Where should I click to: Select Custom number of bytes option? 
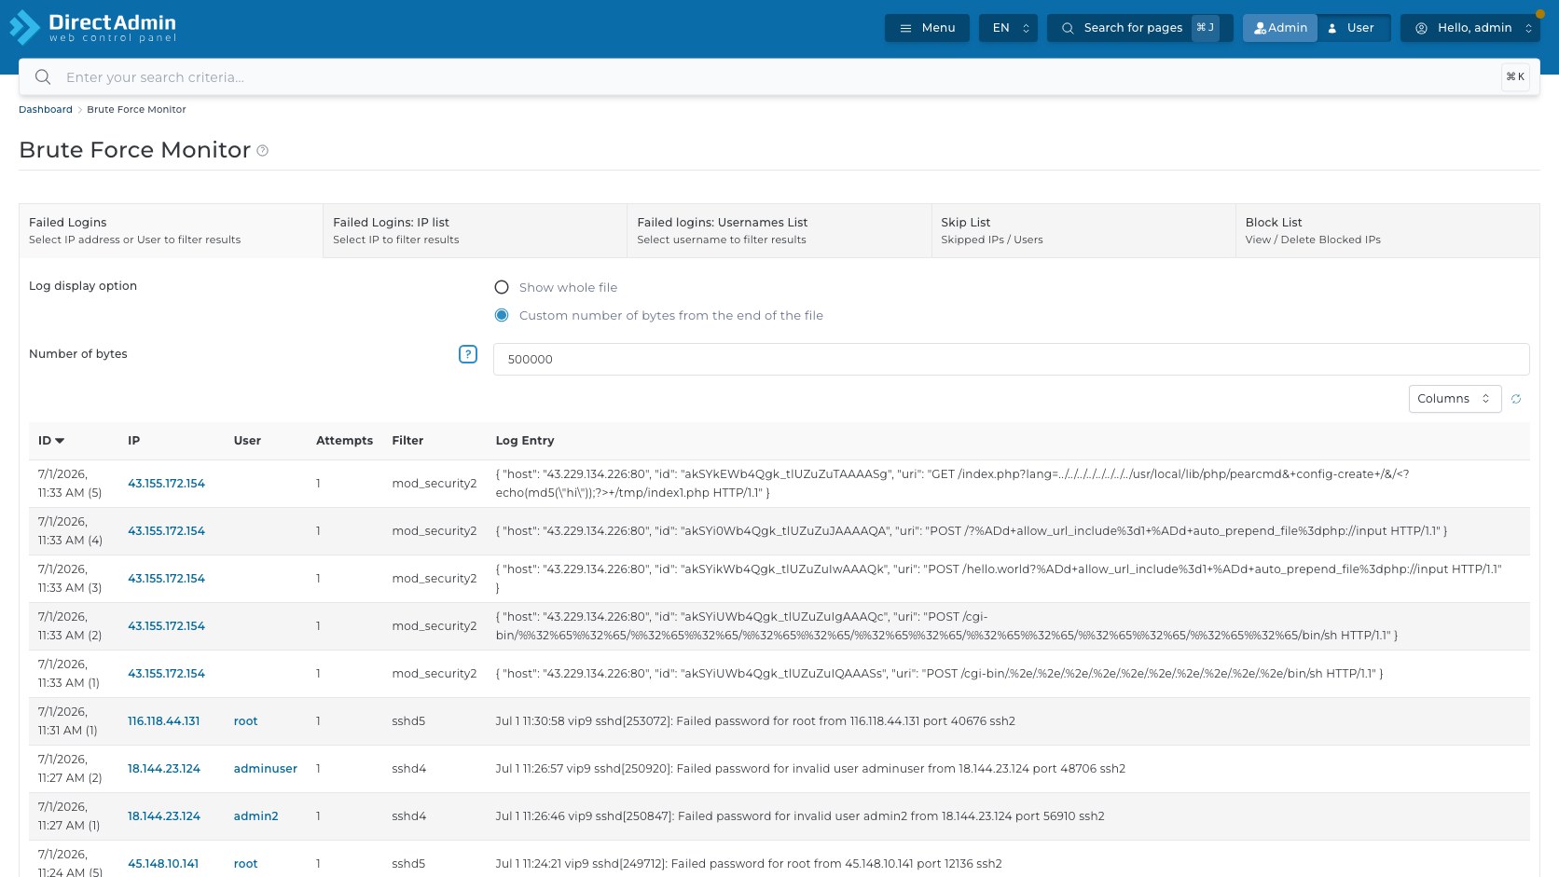[502, 315]
